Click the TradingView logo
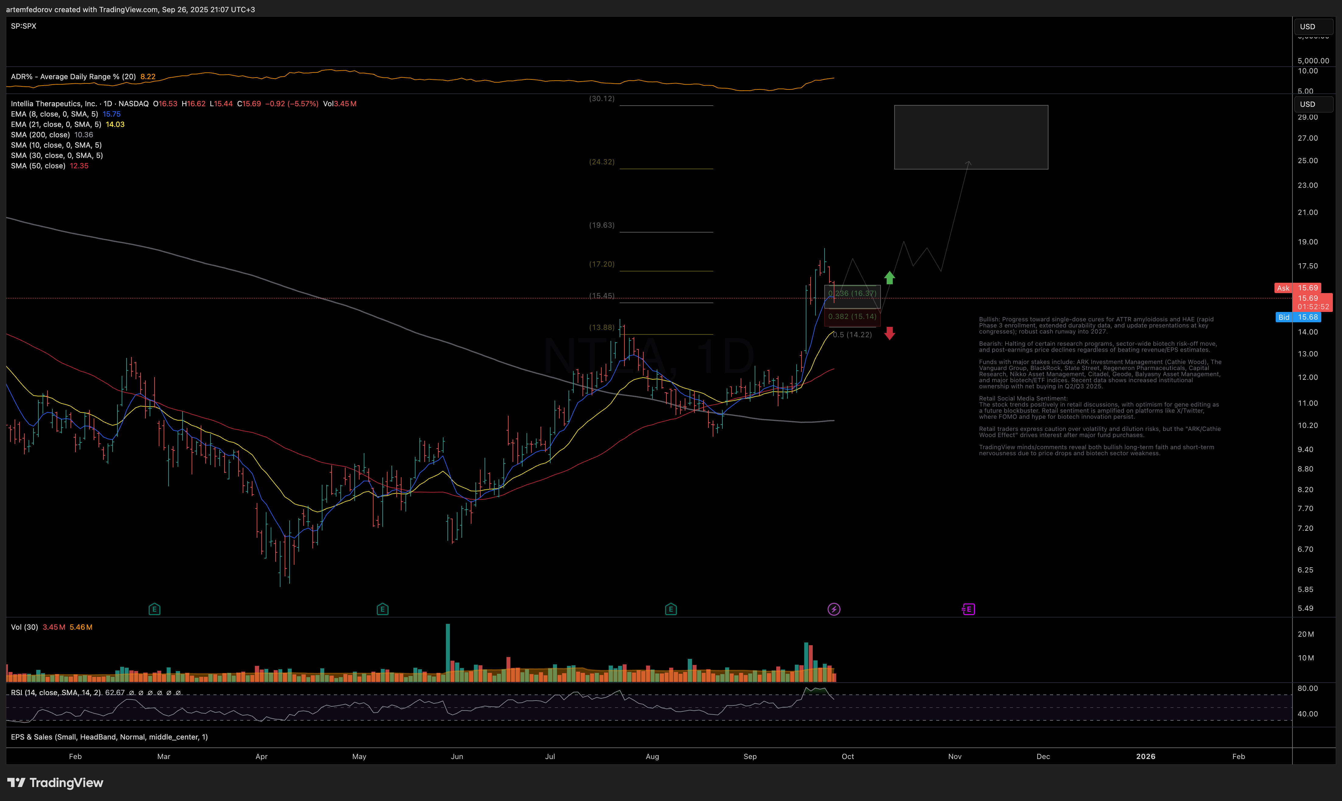Image resolution: width=1342 pixels, height=801 pixels. coord(55,783)
